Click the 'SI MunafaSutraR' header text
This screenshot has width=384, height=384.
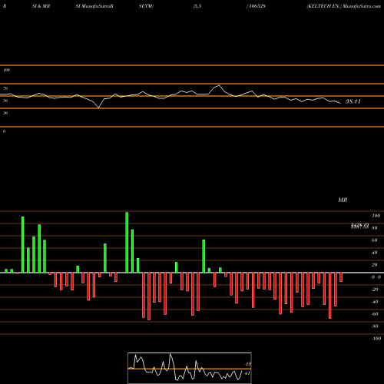pos(94,6)
